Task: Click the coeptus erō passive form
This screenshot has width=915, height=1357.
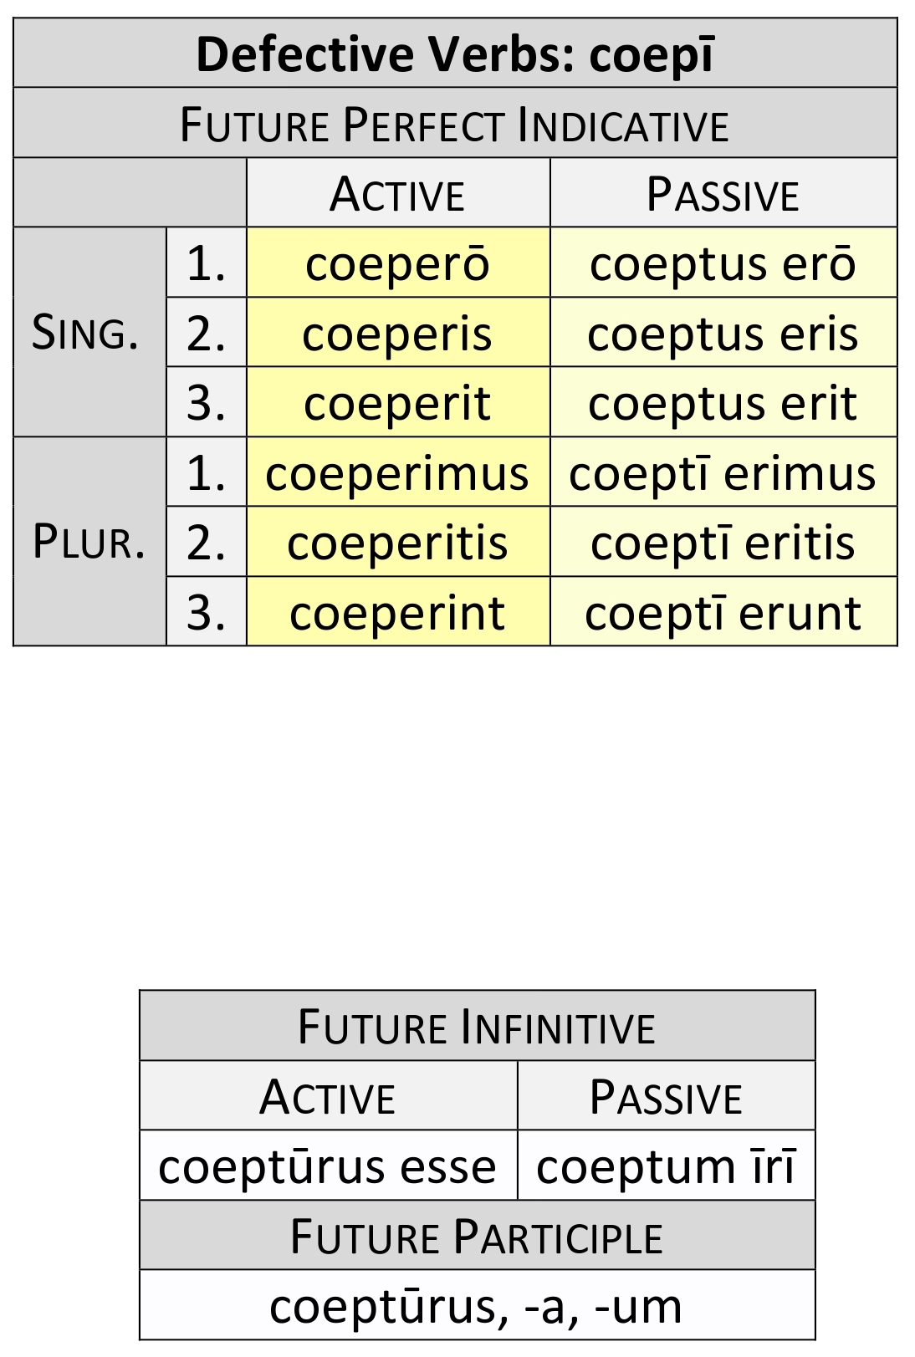Action: click(723, 264)
